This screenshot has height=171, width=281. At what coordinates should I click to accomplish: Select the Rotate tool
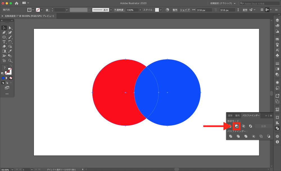coord(10,42)
